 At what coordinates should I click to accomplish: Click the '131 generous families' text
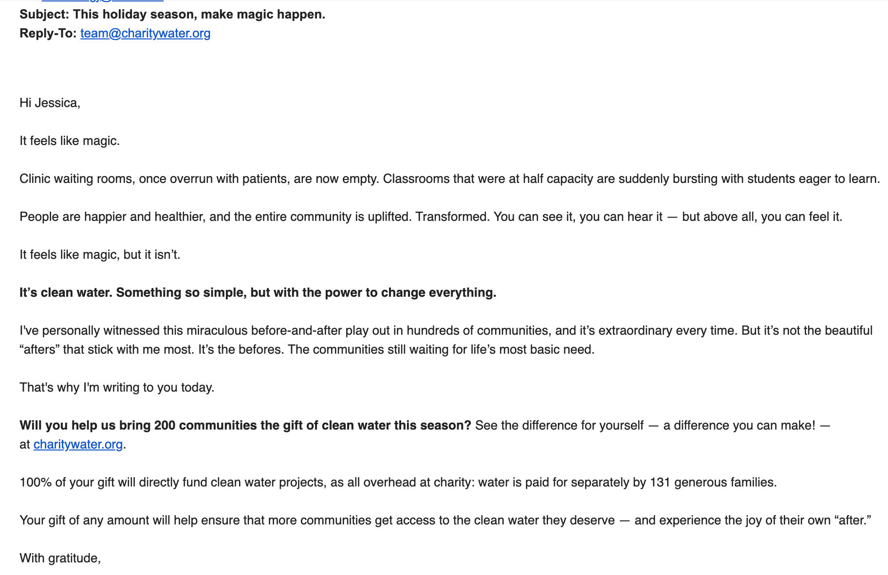point(713,482)
